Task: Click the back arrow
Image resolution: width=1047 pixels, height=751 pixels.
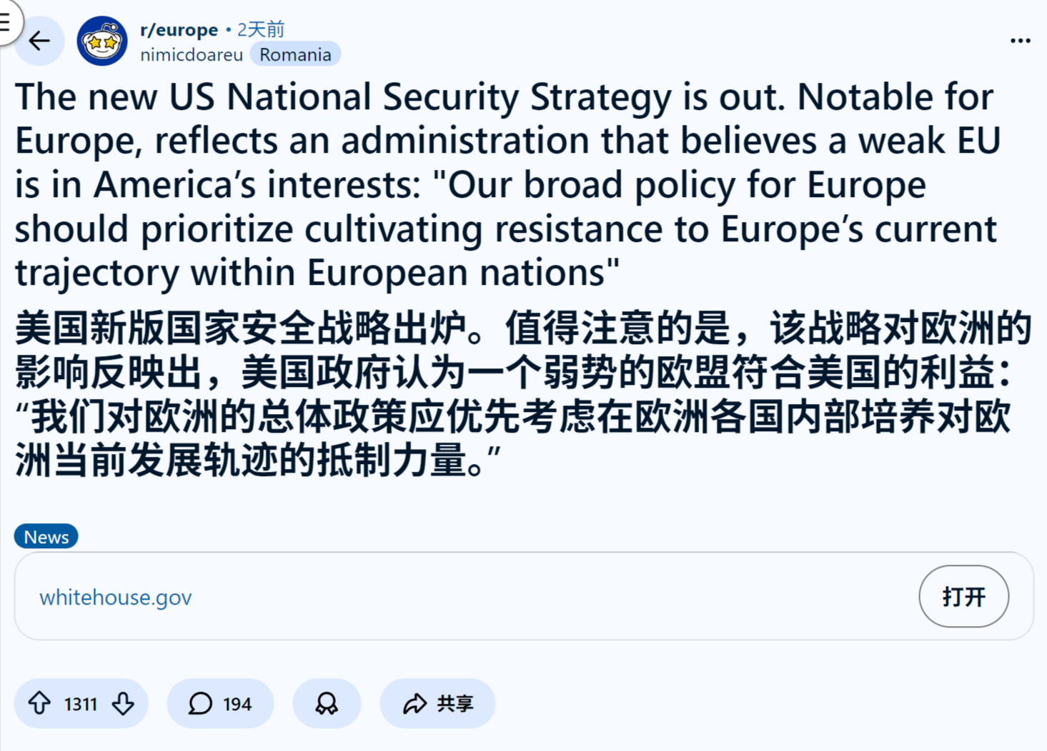Action: (40, 41)
